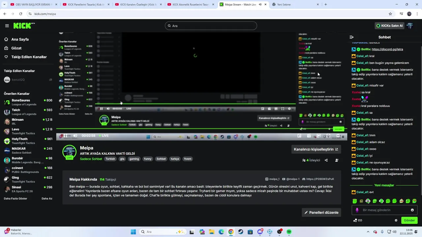
Task: Open the hamburger menu beside the Kick logo
Action: (7, 26)
